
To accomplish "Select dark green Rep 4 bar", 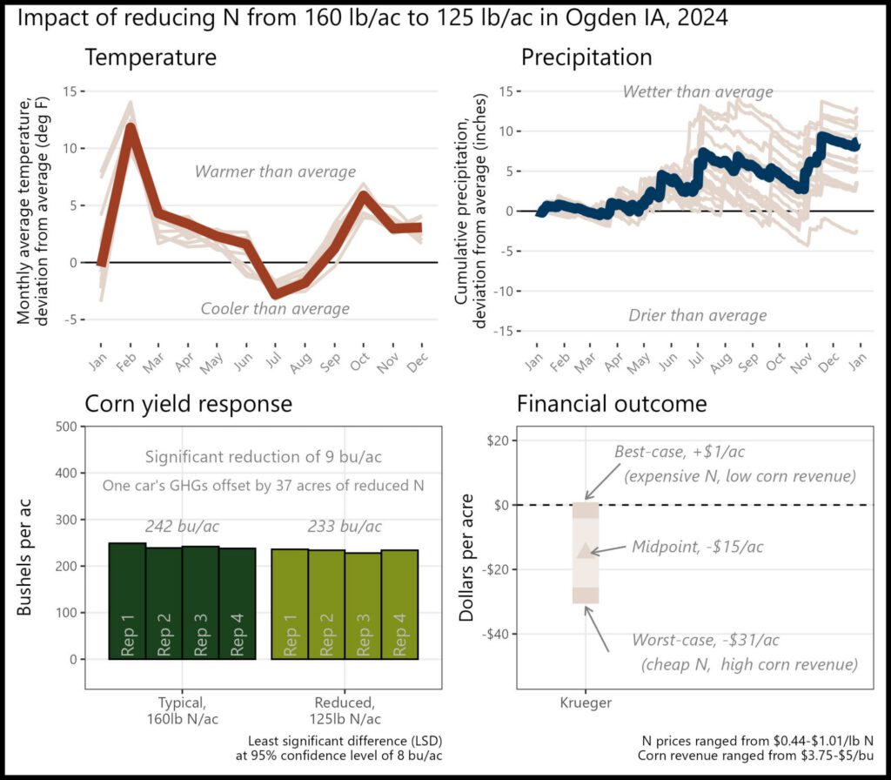I will (238, 604).
